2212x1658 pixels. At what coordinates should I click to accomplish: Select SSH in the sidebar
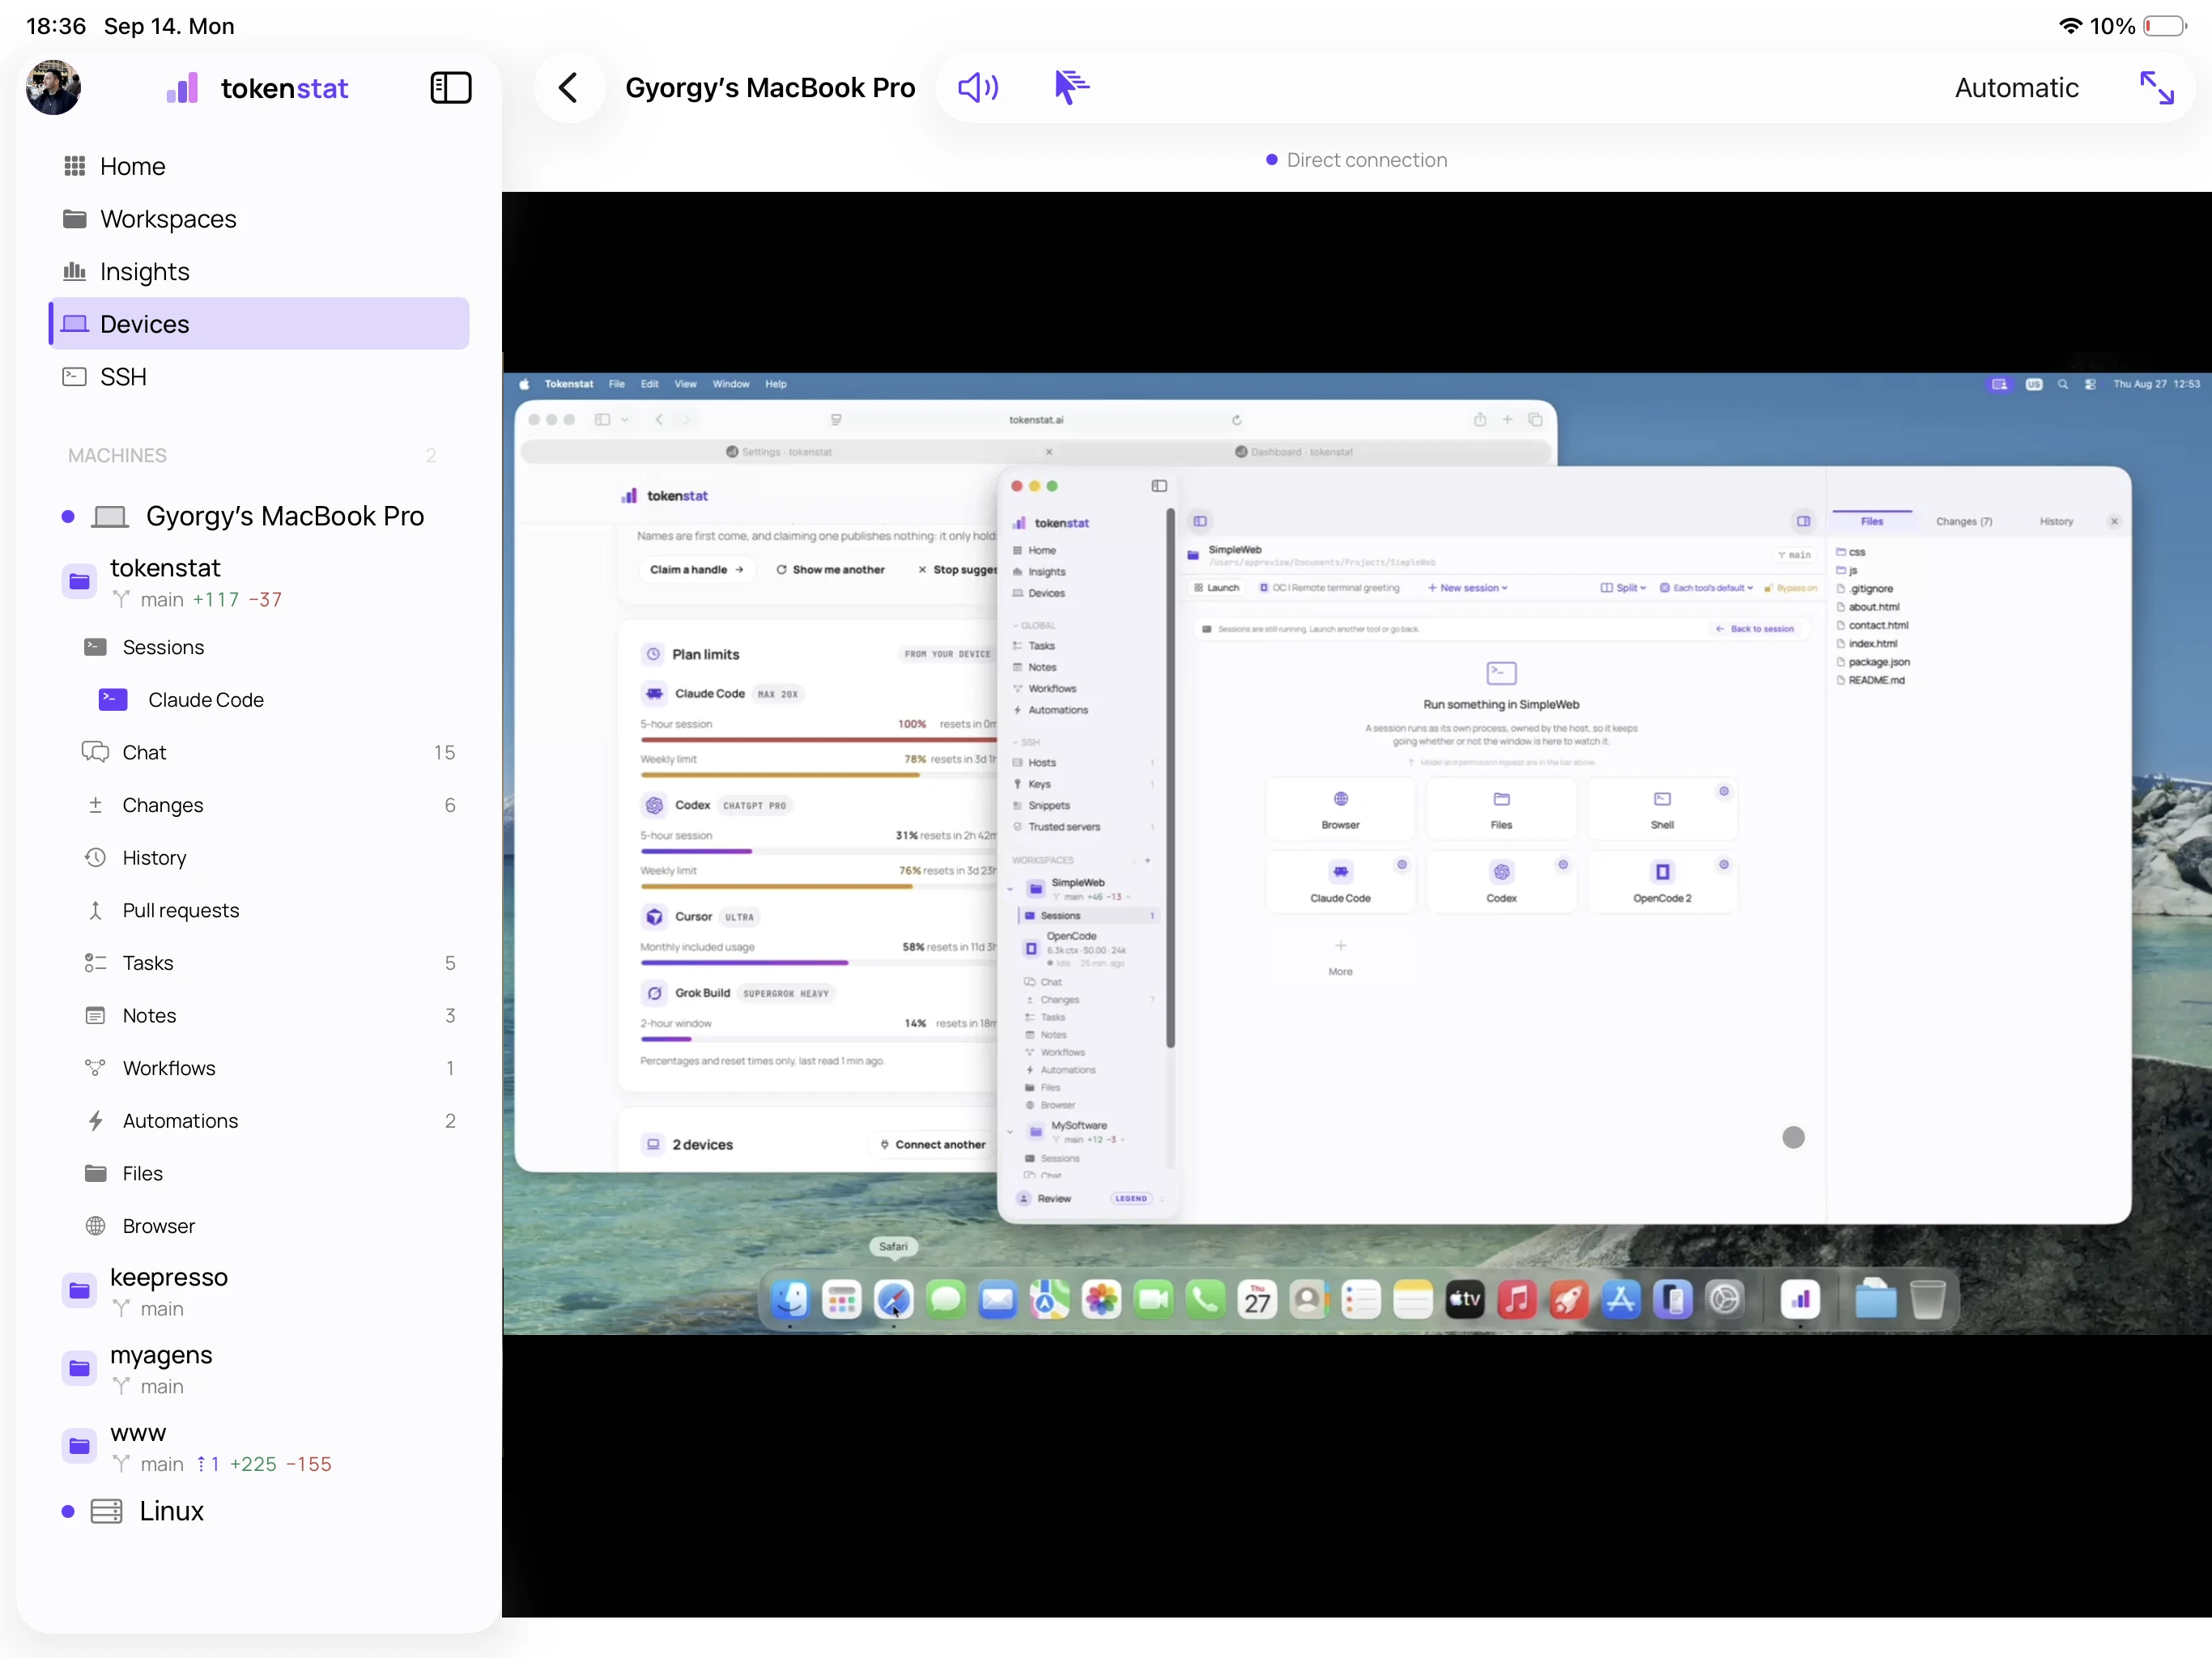pyautogui.click(x=259, y=377)
